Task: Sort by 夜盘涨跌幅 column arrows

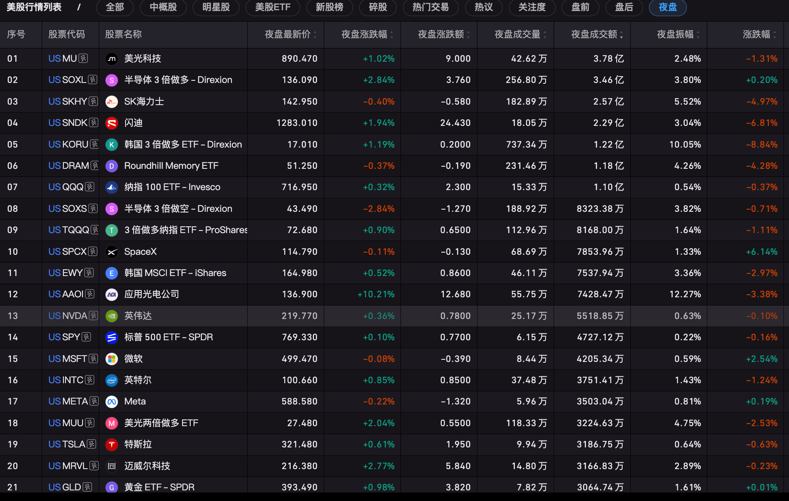Action: click(392, 35)
